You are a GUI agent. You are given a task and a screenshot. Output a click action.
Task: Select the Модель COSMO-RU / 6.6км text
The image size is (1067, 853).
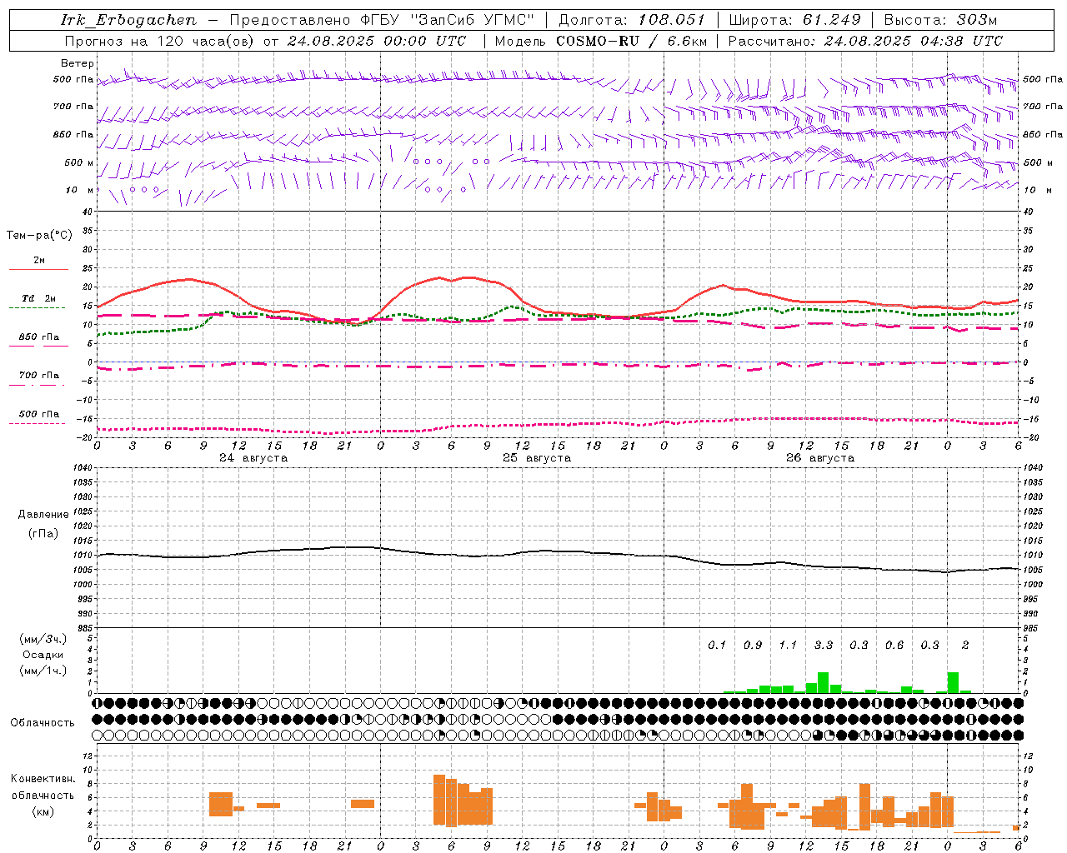(601, 41)
